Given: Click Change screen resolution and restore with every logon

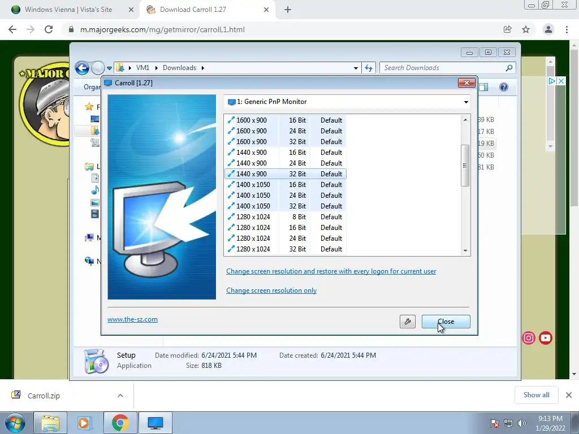Looking at the screenshot, I should [331, 271].
